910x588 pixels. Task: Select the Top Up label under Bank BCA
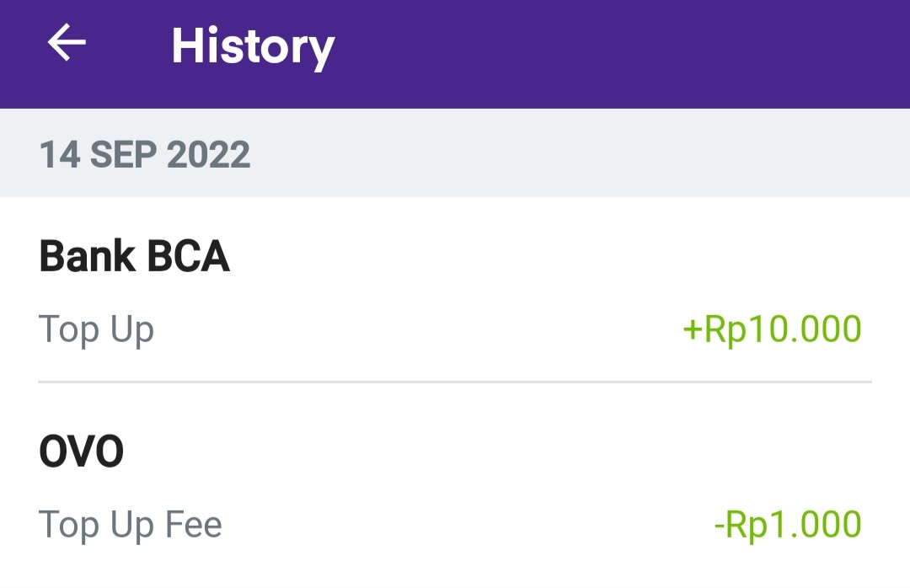pos(95,329)
